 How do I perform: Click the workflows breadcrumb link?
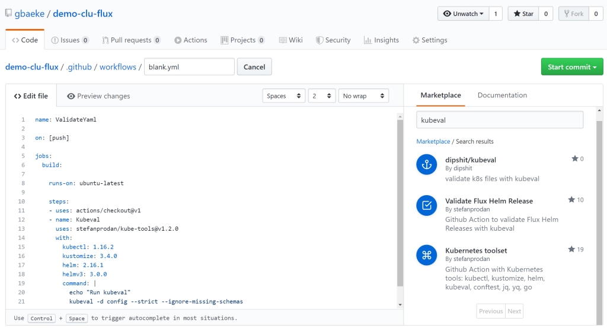point(117,67)
